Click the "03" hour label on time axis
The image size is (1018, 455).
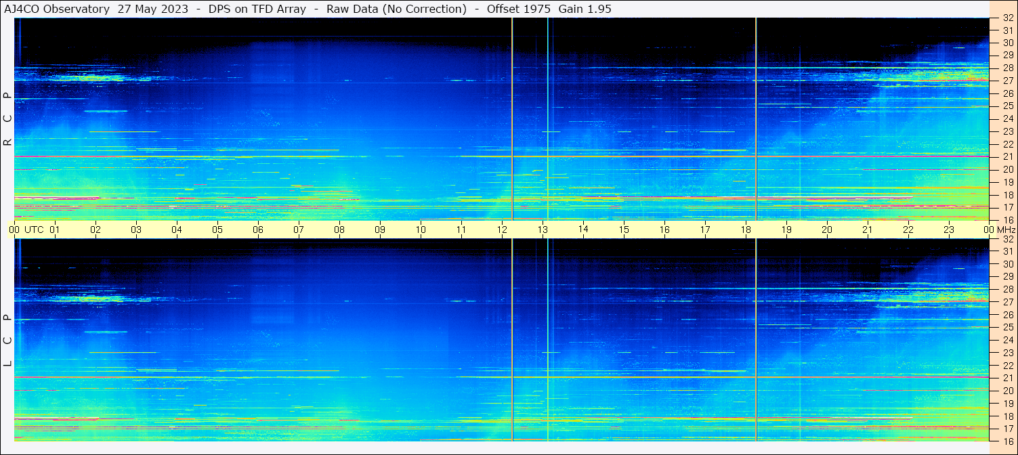coord(136,230)
